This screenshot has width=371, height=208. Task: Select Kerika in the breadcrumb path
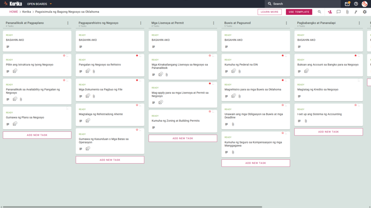point(26,12)
